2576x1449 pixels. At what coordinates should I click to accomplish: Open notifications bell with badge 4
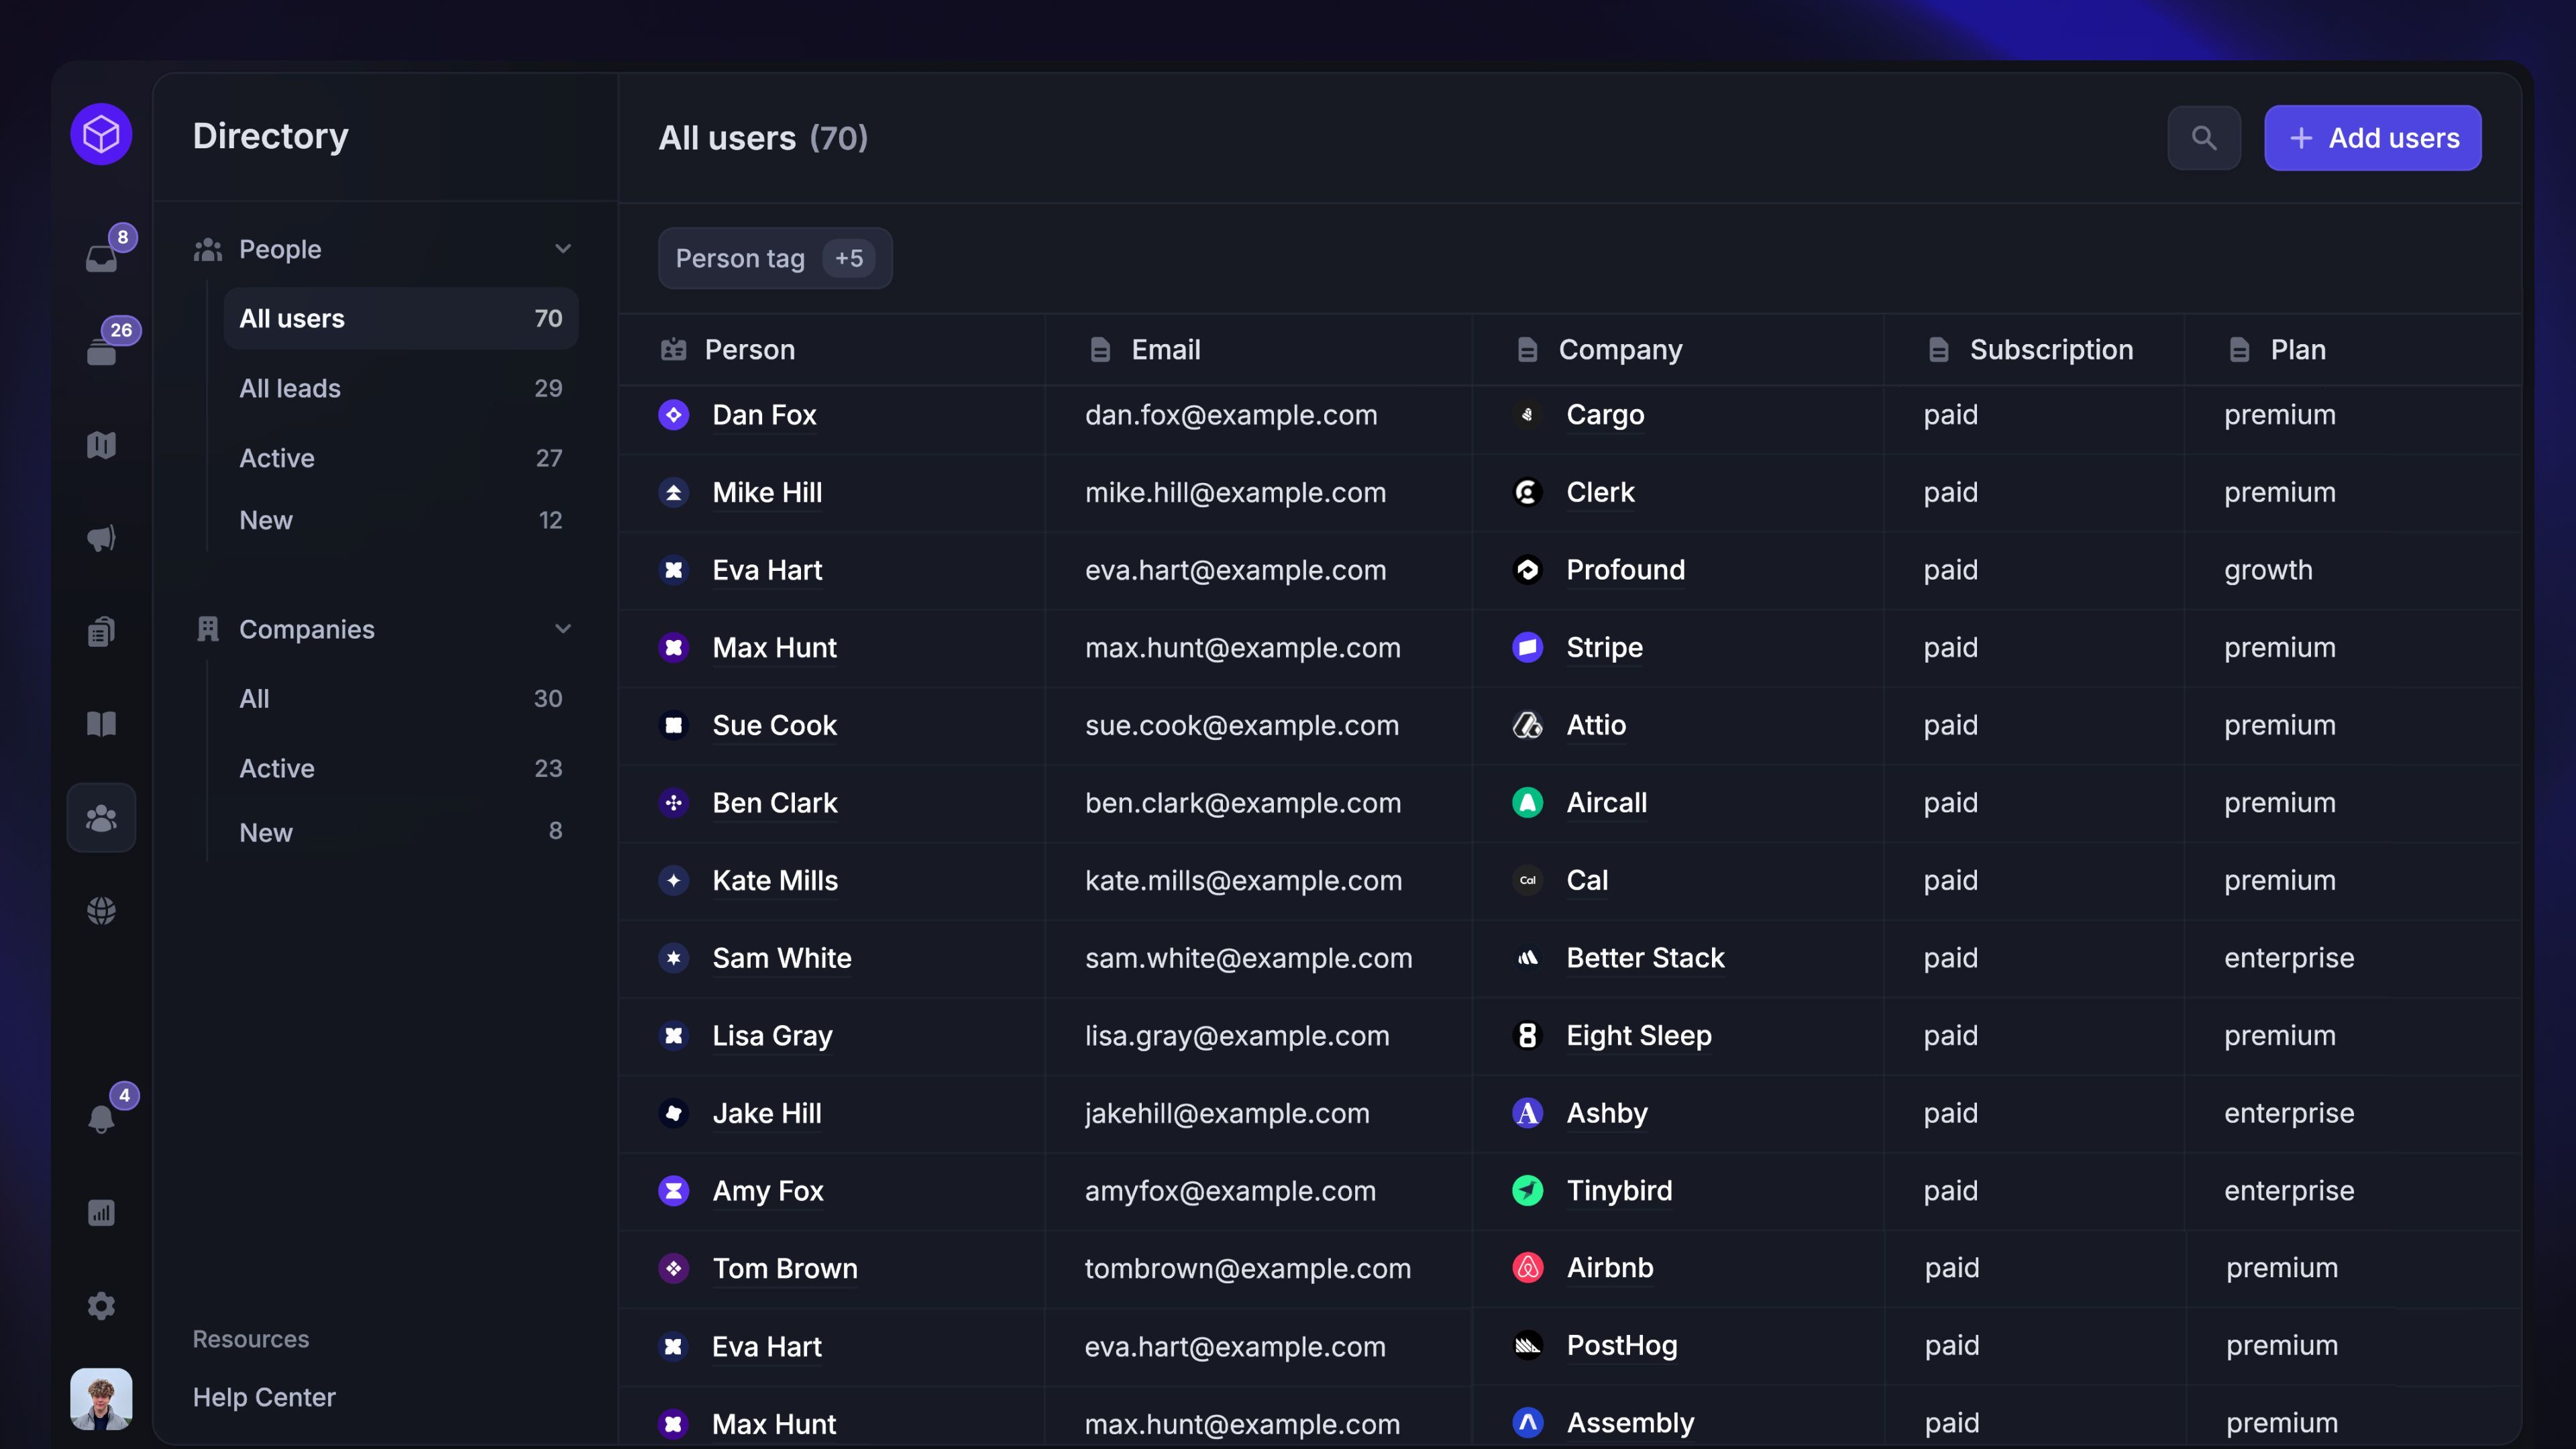102,1118
